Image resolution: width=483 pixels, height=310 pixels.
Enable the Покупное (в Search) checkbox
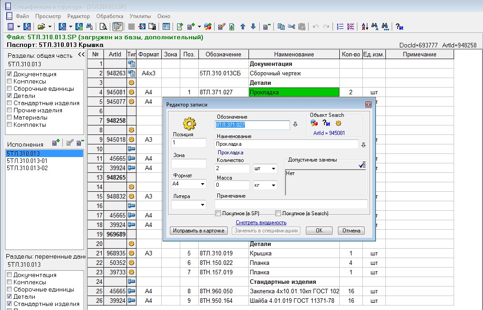point(278,213)
